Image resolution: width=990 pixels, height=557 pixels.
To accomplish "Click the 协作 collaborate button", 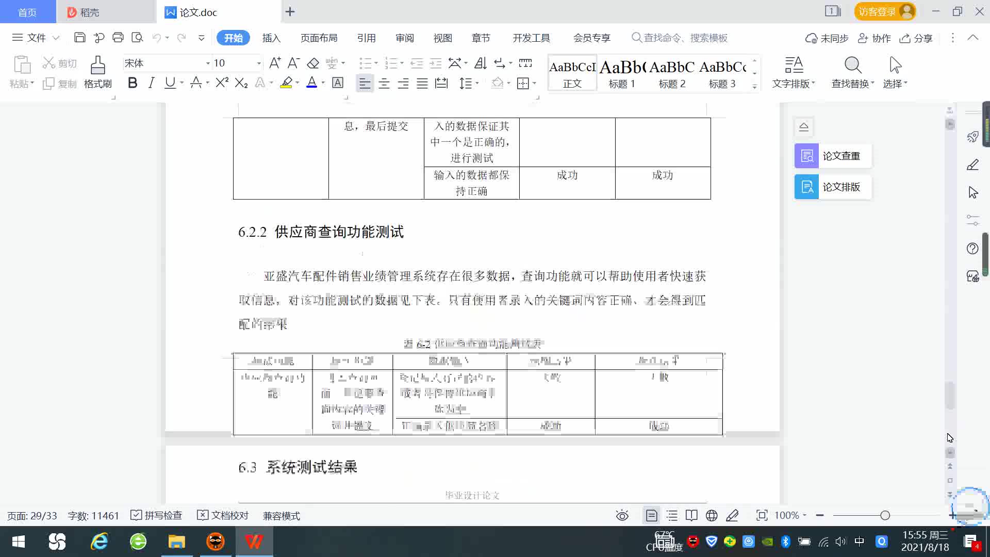I will pyautogui.click(x=874, y=38).
